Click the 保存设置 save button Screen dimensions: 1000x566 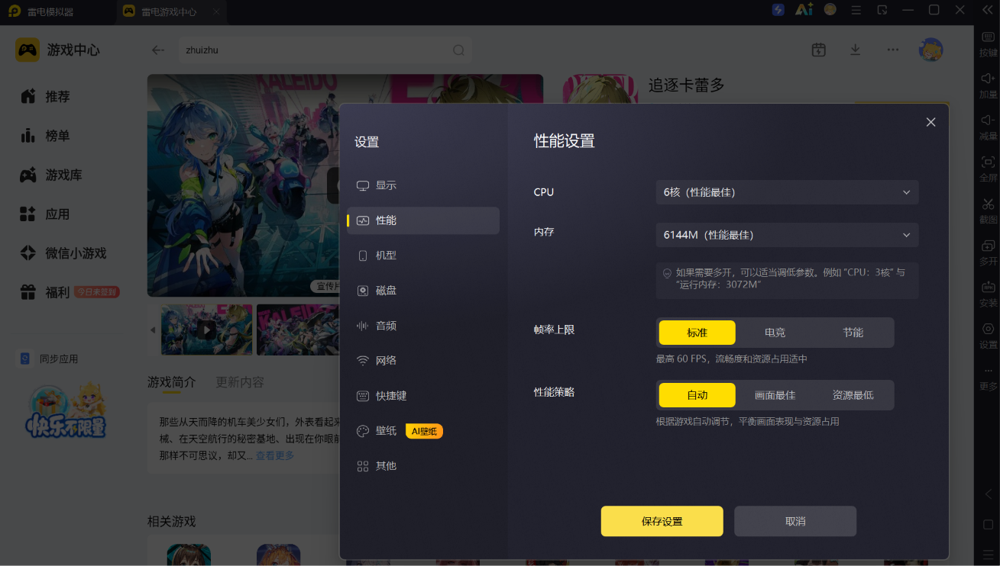click(662, 521)
